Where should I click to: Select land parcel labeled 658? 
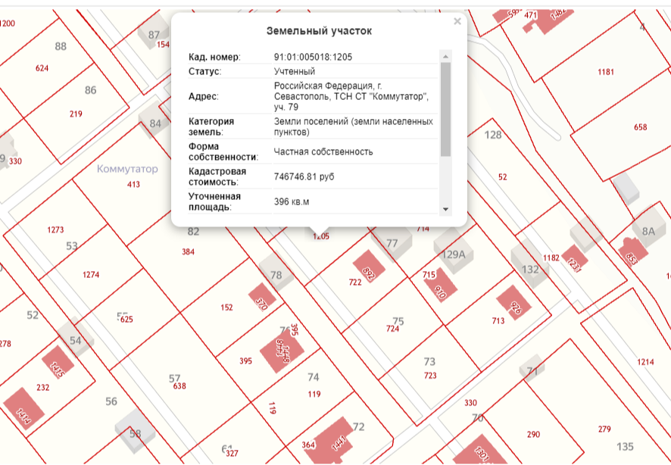click(x=640, y=127)
